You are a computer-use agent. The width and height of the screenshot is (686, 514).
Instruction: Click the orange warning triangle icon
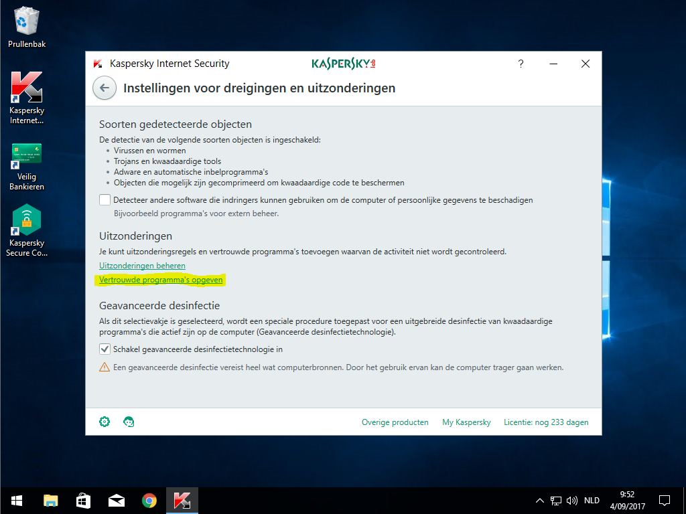(105, 367)
